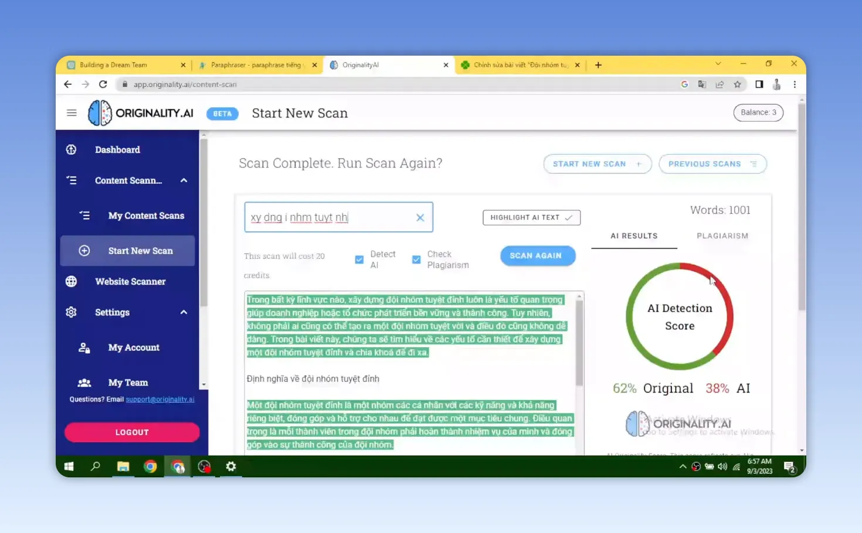The image size is (862, 533).
Task: Open the Dashboard icon in sidebar
Action: (x=72, y=149)
